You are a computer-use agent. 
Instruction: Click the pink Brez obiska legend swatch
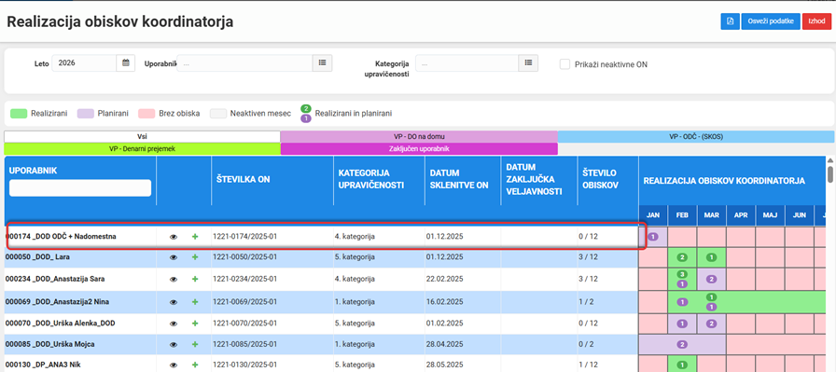(146, 114)
